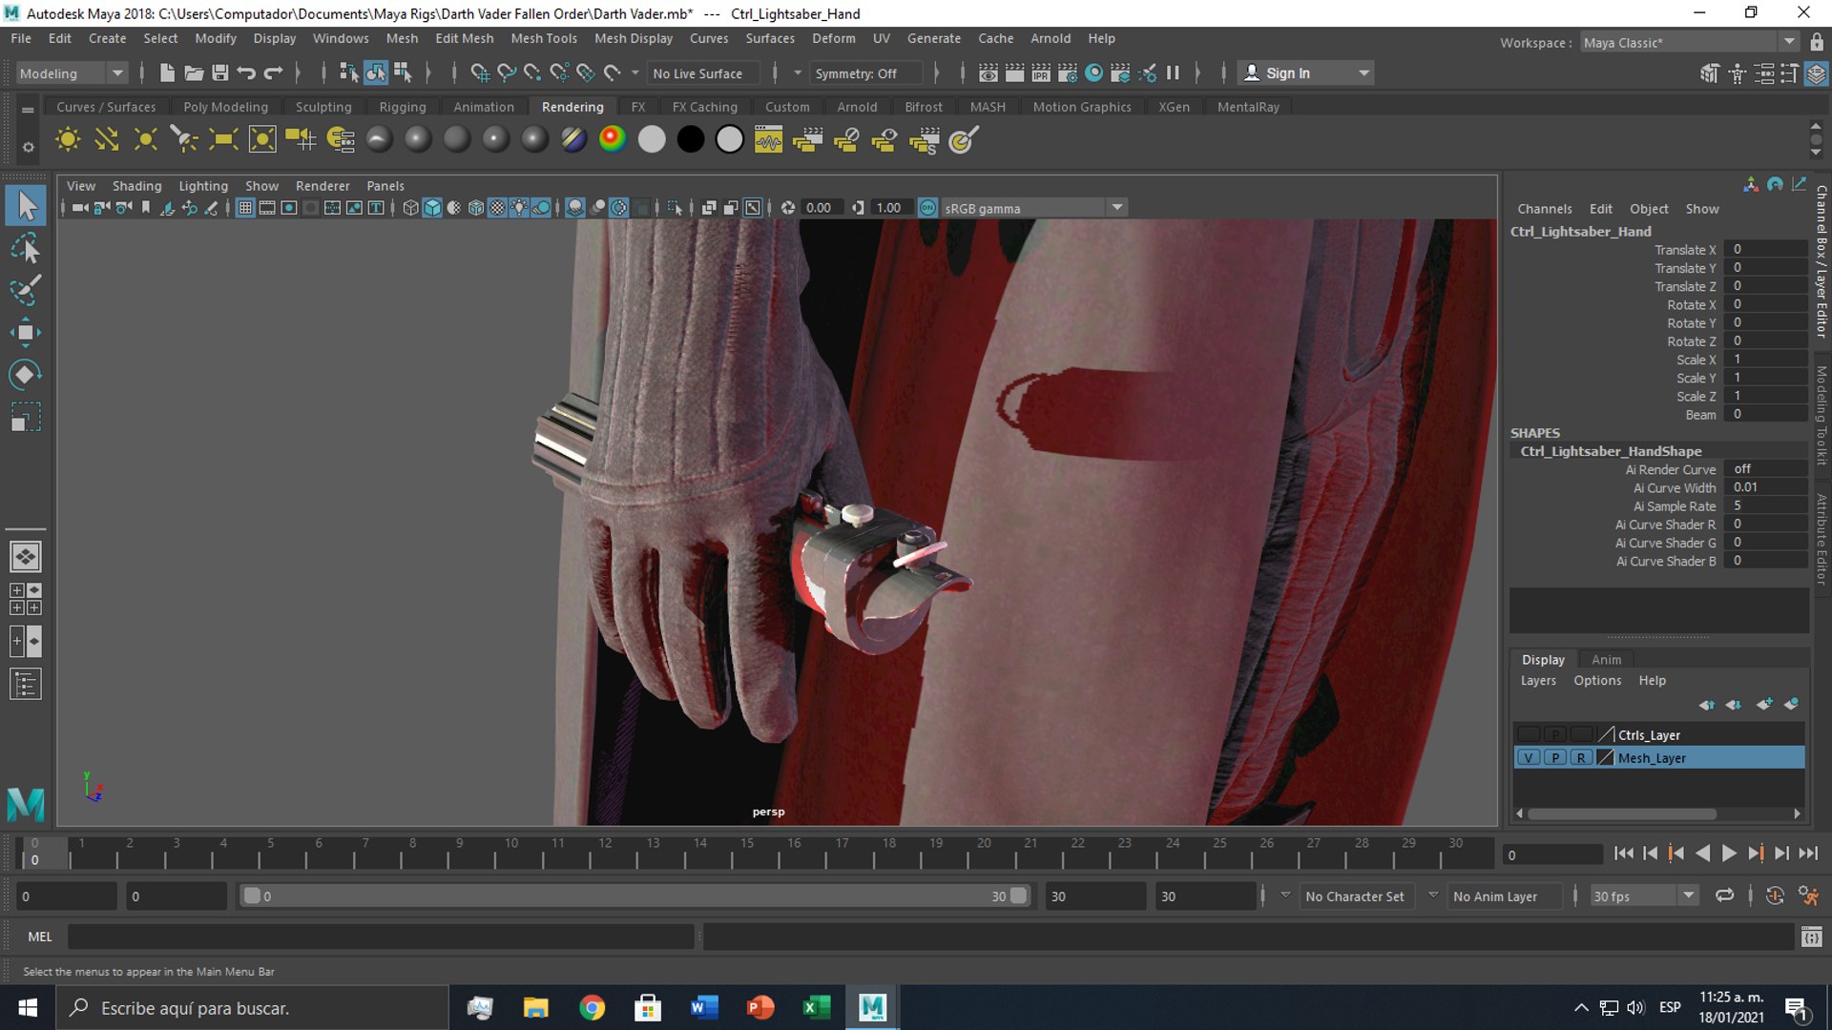Click the Translate X value field
The width and height of the screenshot is (1832, 1030).
[1767, 250]
